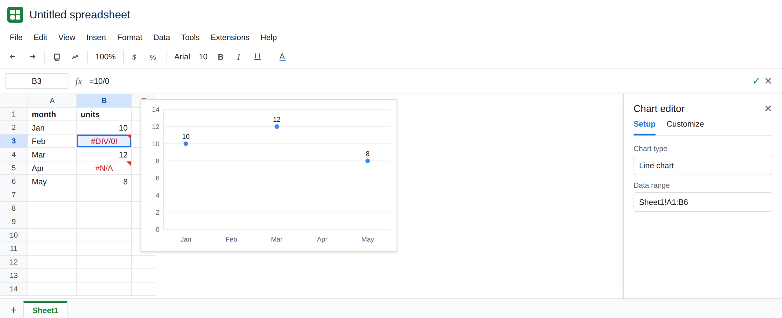782x318 pixels.
Task: Open the zoom 100% dropdown
Action: 105,57
